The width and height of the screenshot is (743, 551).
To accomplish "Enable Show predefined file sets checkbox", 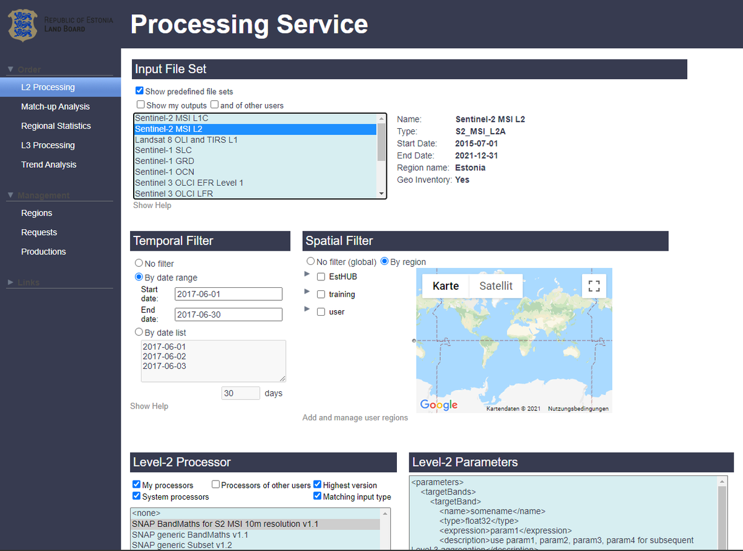I will (139, 91).
